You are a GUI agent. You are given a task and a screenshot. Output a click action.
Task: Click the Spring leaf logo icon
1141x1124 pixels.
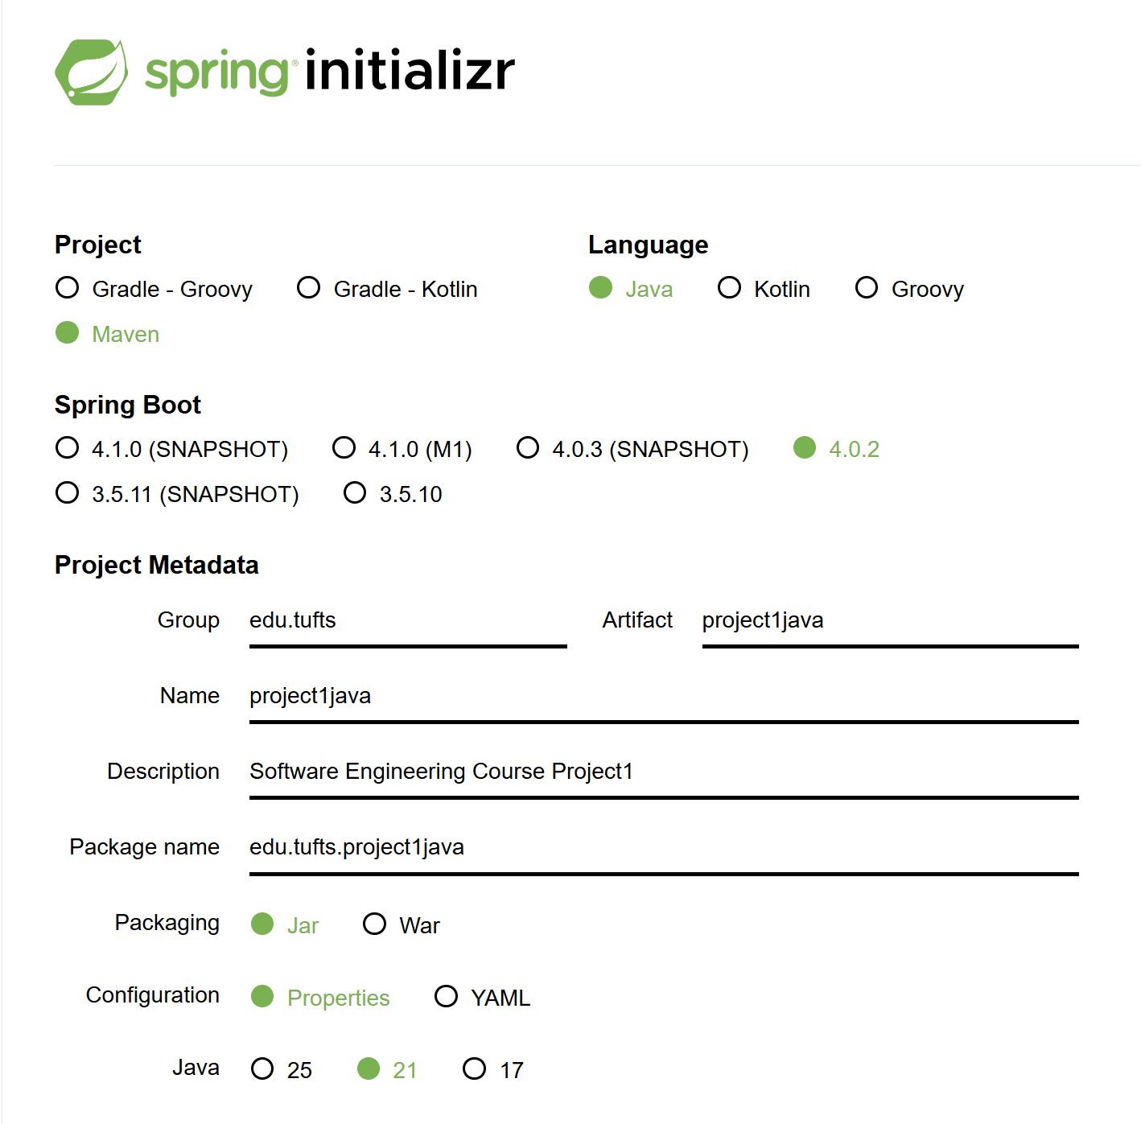tap(91, 72)
